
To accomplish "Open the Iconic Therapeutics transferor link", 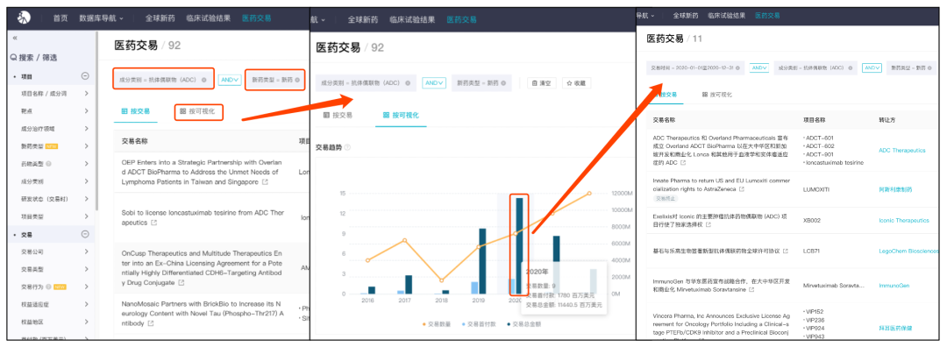I will click(x=903, y=221).
